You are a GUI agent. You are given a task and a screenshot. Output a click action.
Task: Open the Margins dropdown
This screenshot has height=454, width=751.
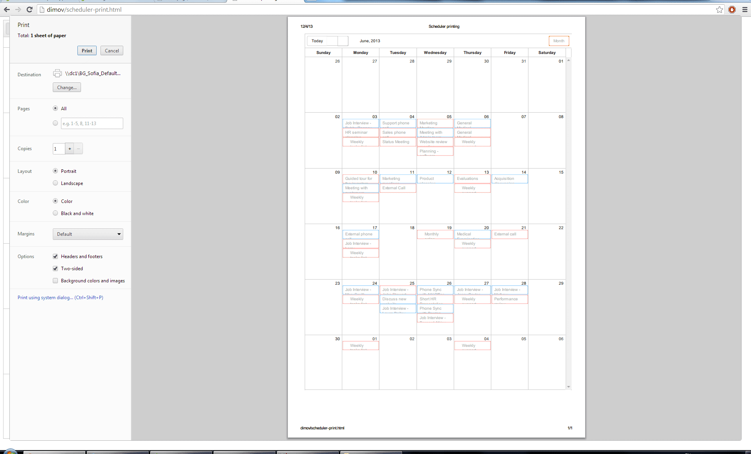[x=88, y=234]
